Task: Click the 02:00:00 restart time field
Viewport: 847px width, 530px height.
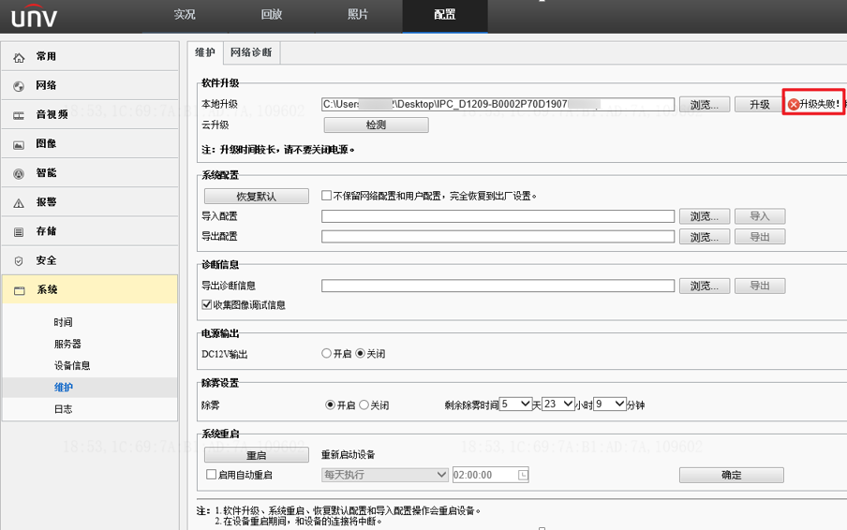Action: point(490,475)
